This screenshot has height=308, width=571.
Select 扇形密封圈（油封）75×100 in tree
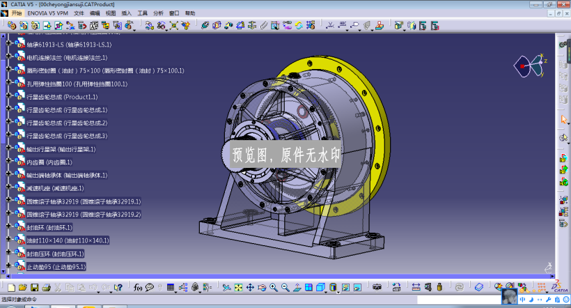tap(106, 70)
